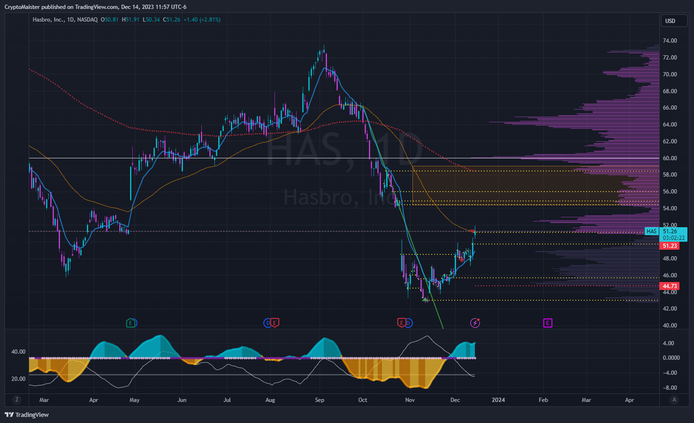Click the red 44.73 price label

pyautogui.click(x=670, y=286)
